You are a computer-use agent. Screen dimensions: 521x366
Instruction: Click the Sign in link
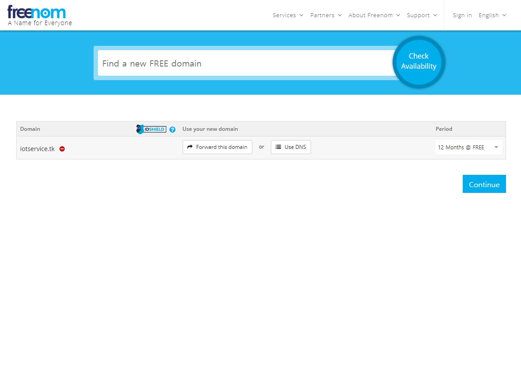[462, 15]
